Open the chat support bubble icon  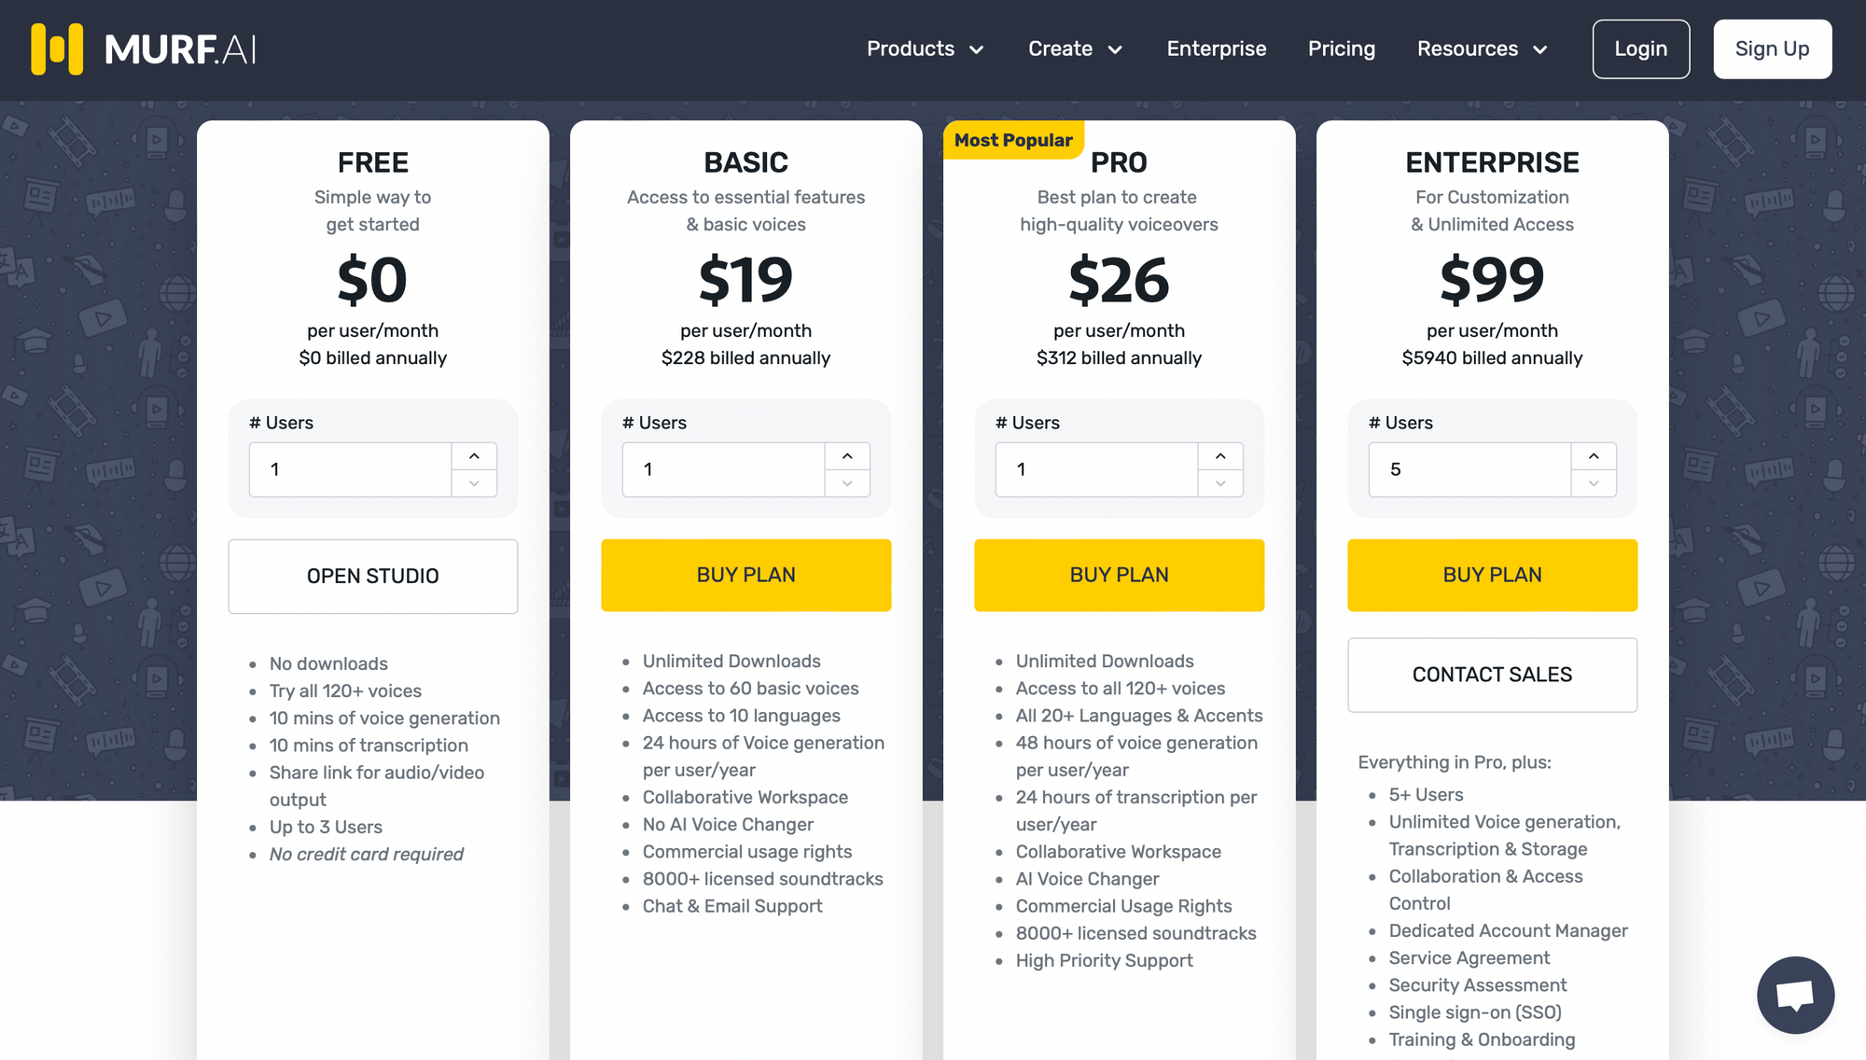(1795, 995)
